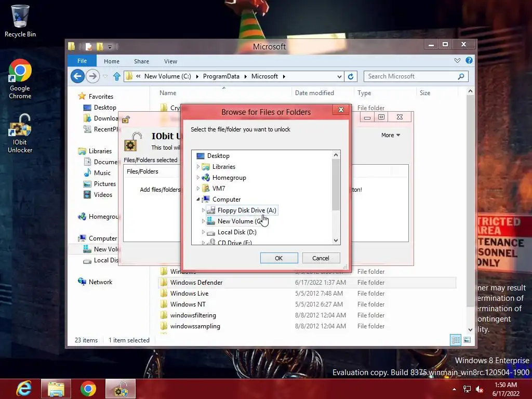The height and width of the screenshot is (399, 532).
Task: Select Desktop under Favorites in navigation pane
Action: 105,107
